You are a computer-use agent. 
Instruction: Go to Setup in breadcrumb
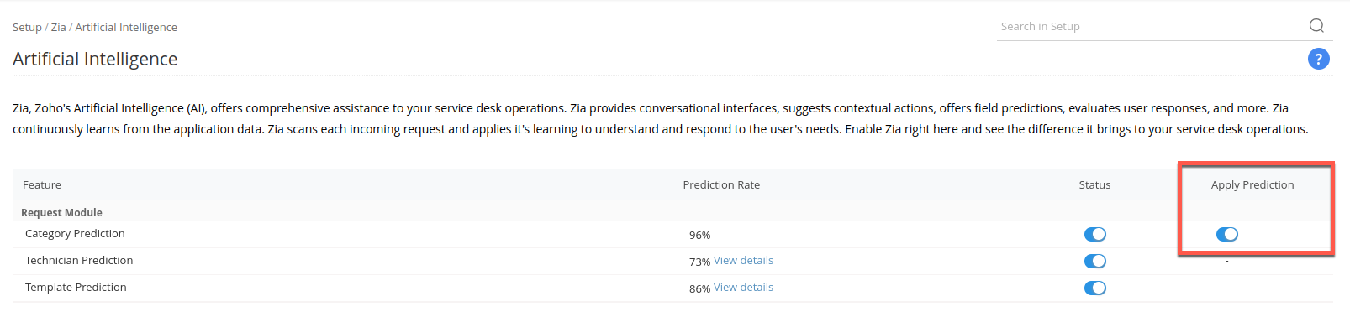[27, 27]
